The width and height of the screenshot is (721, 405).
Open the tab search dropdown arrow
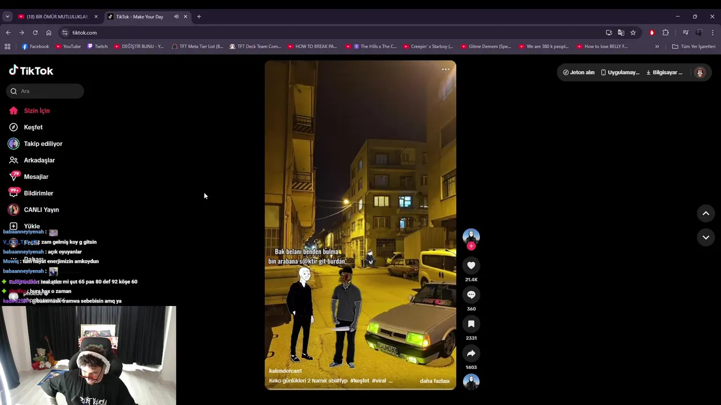click(x=7, y=17)
